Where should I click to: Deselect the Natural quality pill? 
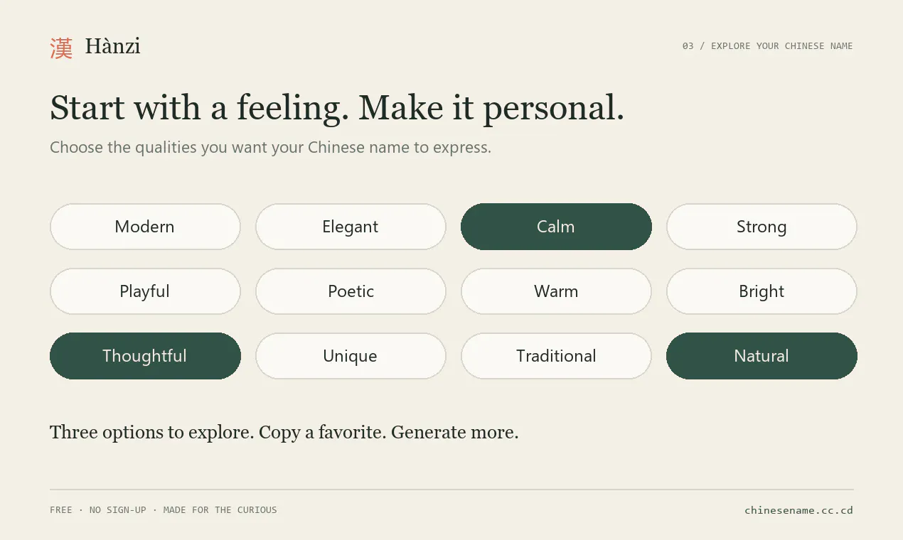(x=762, y=356)
